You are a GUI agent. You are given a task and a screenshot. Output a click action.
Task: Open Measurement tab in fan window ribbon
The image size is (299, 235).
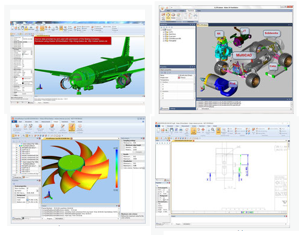pos(46,122)
